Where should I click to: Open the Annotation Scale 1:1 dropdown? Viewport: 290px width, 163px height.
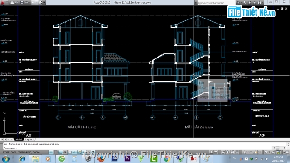coord(247,153)
